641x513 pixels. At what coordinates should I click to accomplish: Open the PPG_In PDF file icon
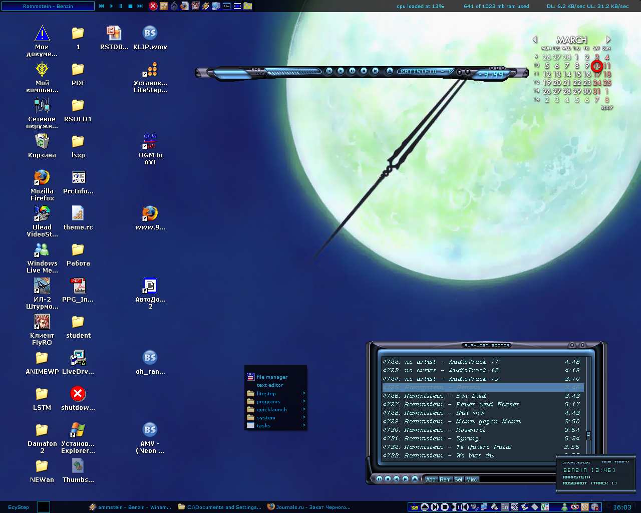click(x=78, y=291)
